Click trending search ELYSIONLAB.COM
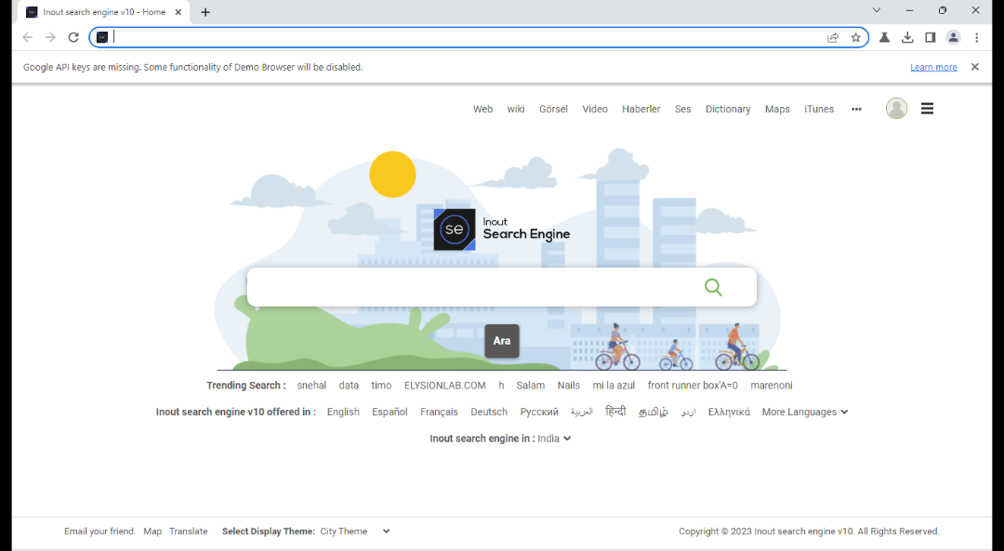 pyautogui.click(x=445, y=386)
